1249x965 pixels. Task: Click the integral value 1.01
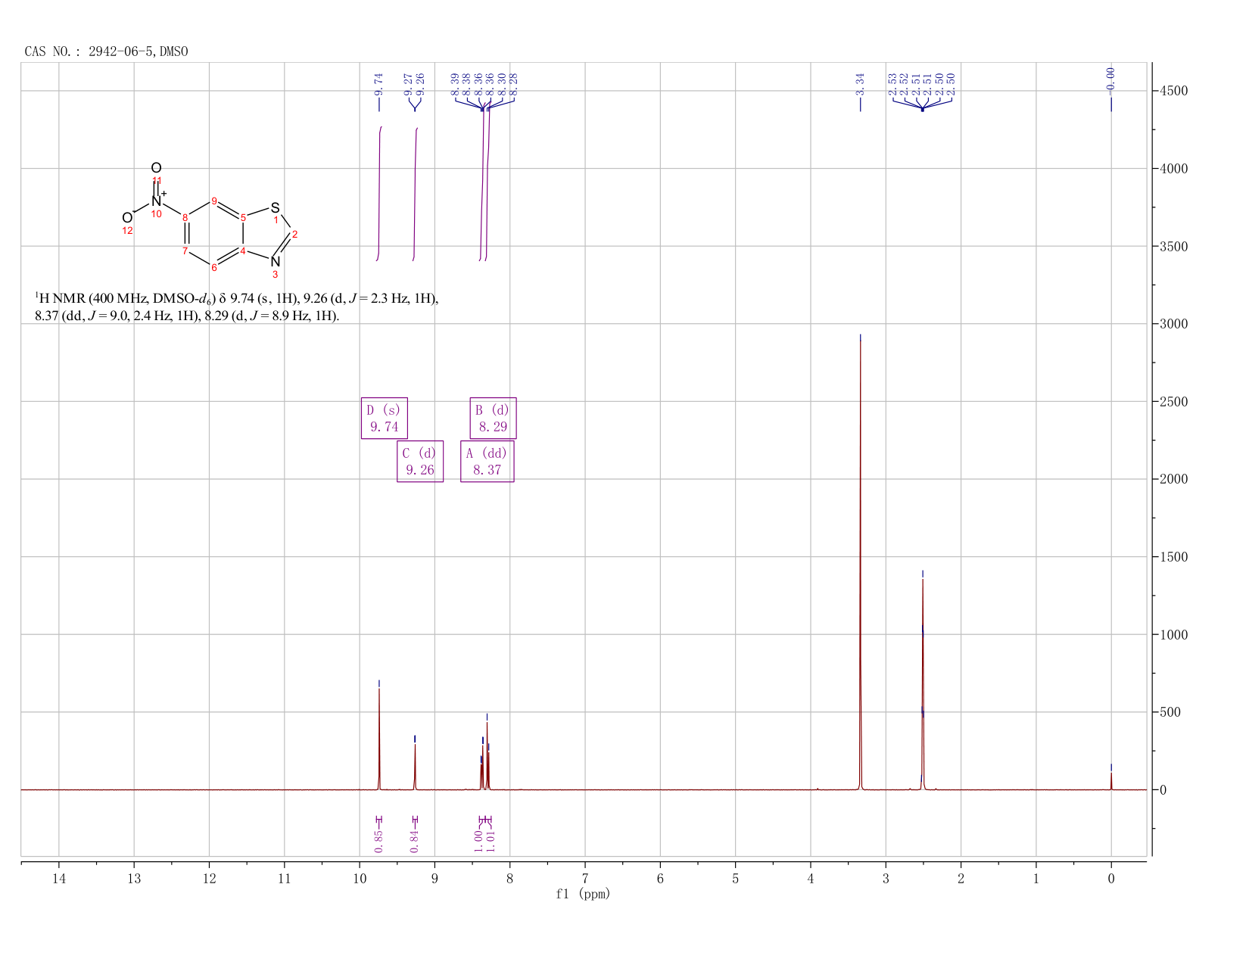pyautogui.click(x=491, y=841)
